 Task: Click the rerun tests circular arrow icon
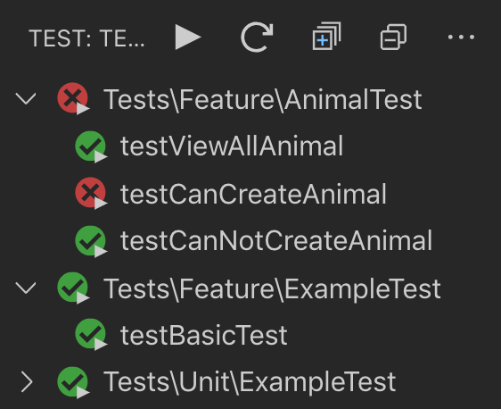click(257, 38)
